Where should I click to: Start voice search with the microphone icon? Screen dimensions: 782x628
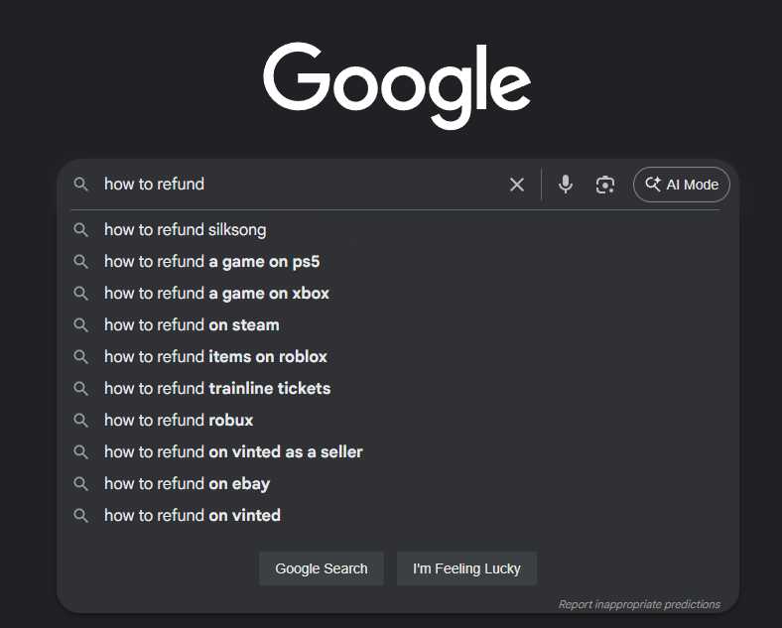[x=565, y=185]
